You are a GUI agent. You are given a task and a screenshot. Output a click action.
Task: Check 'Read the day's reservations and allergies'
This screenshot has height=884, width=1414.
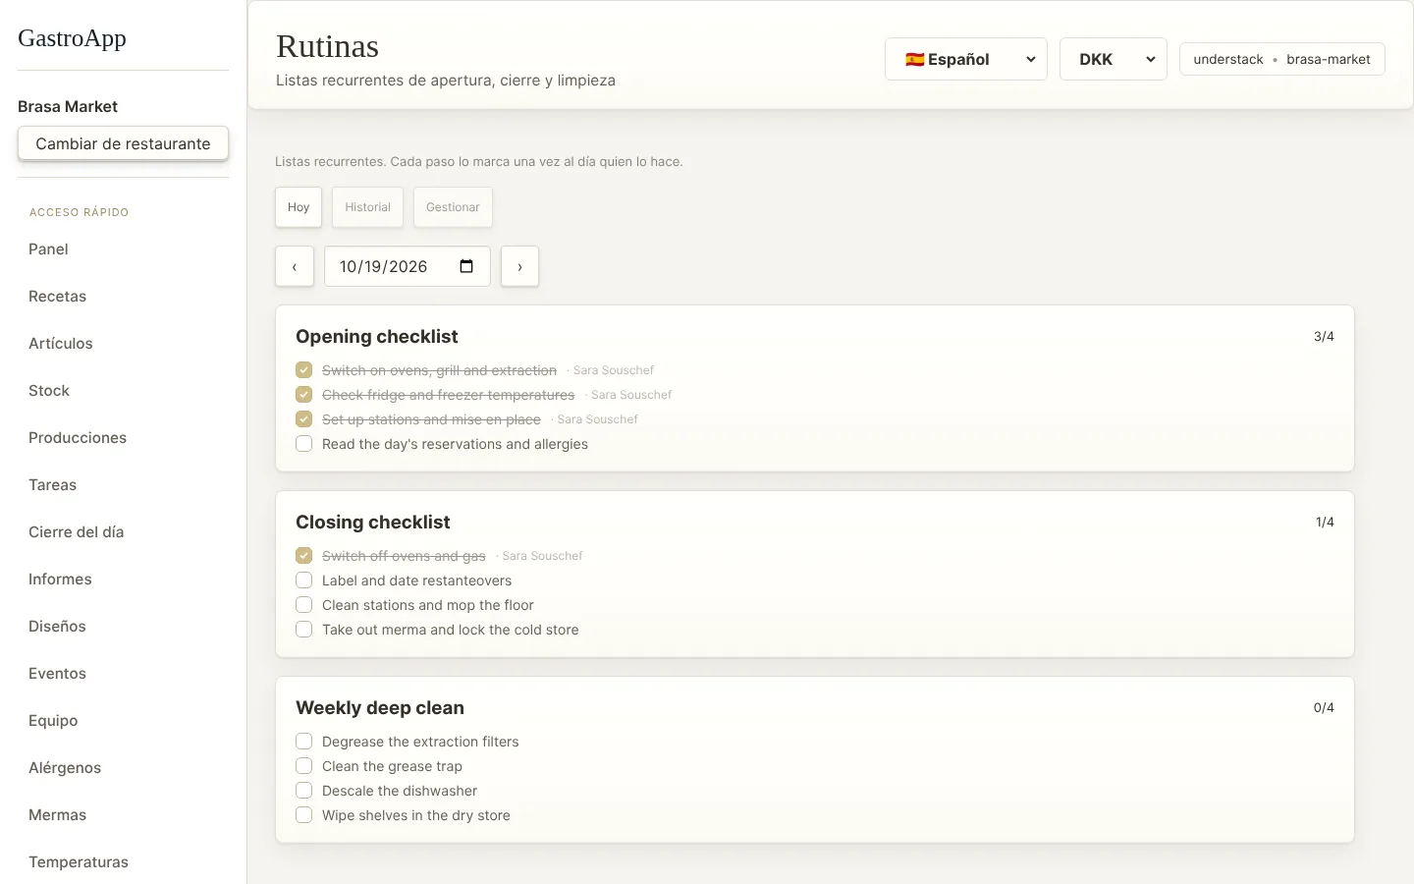coord(304,444)
